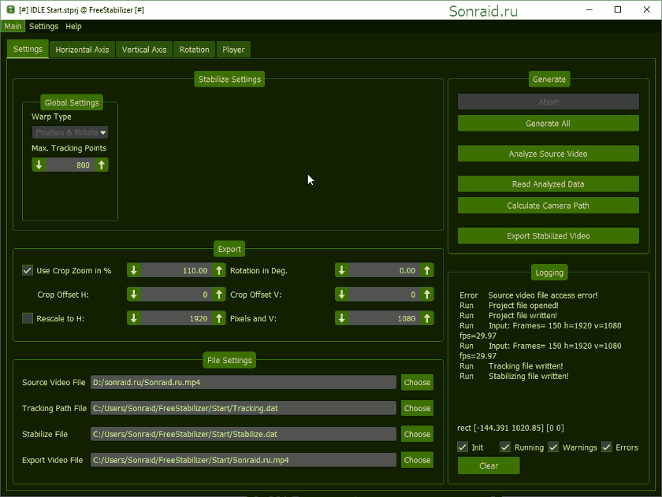Decrease Crop Offset V down arrow
This screenshot has height=497, width=662.
(342, 295)
